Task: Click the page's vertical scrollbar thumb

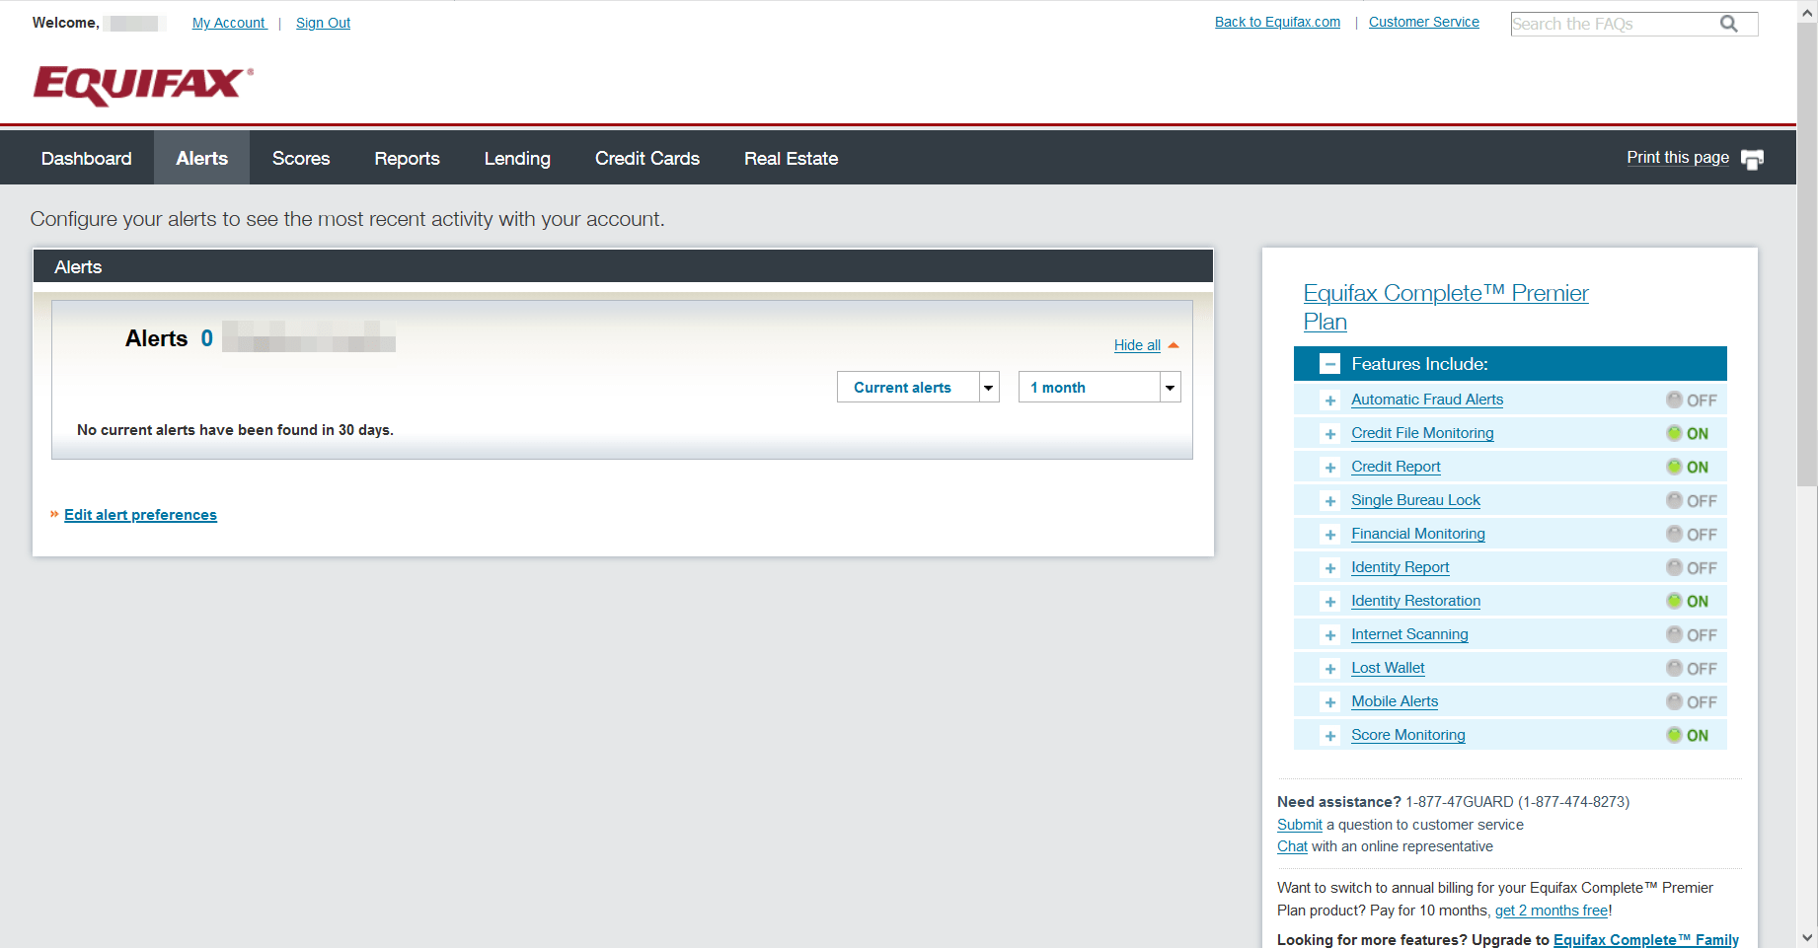Action: click(x=1807, y=256)
